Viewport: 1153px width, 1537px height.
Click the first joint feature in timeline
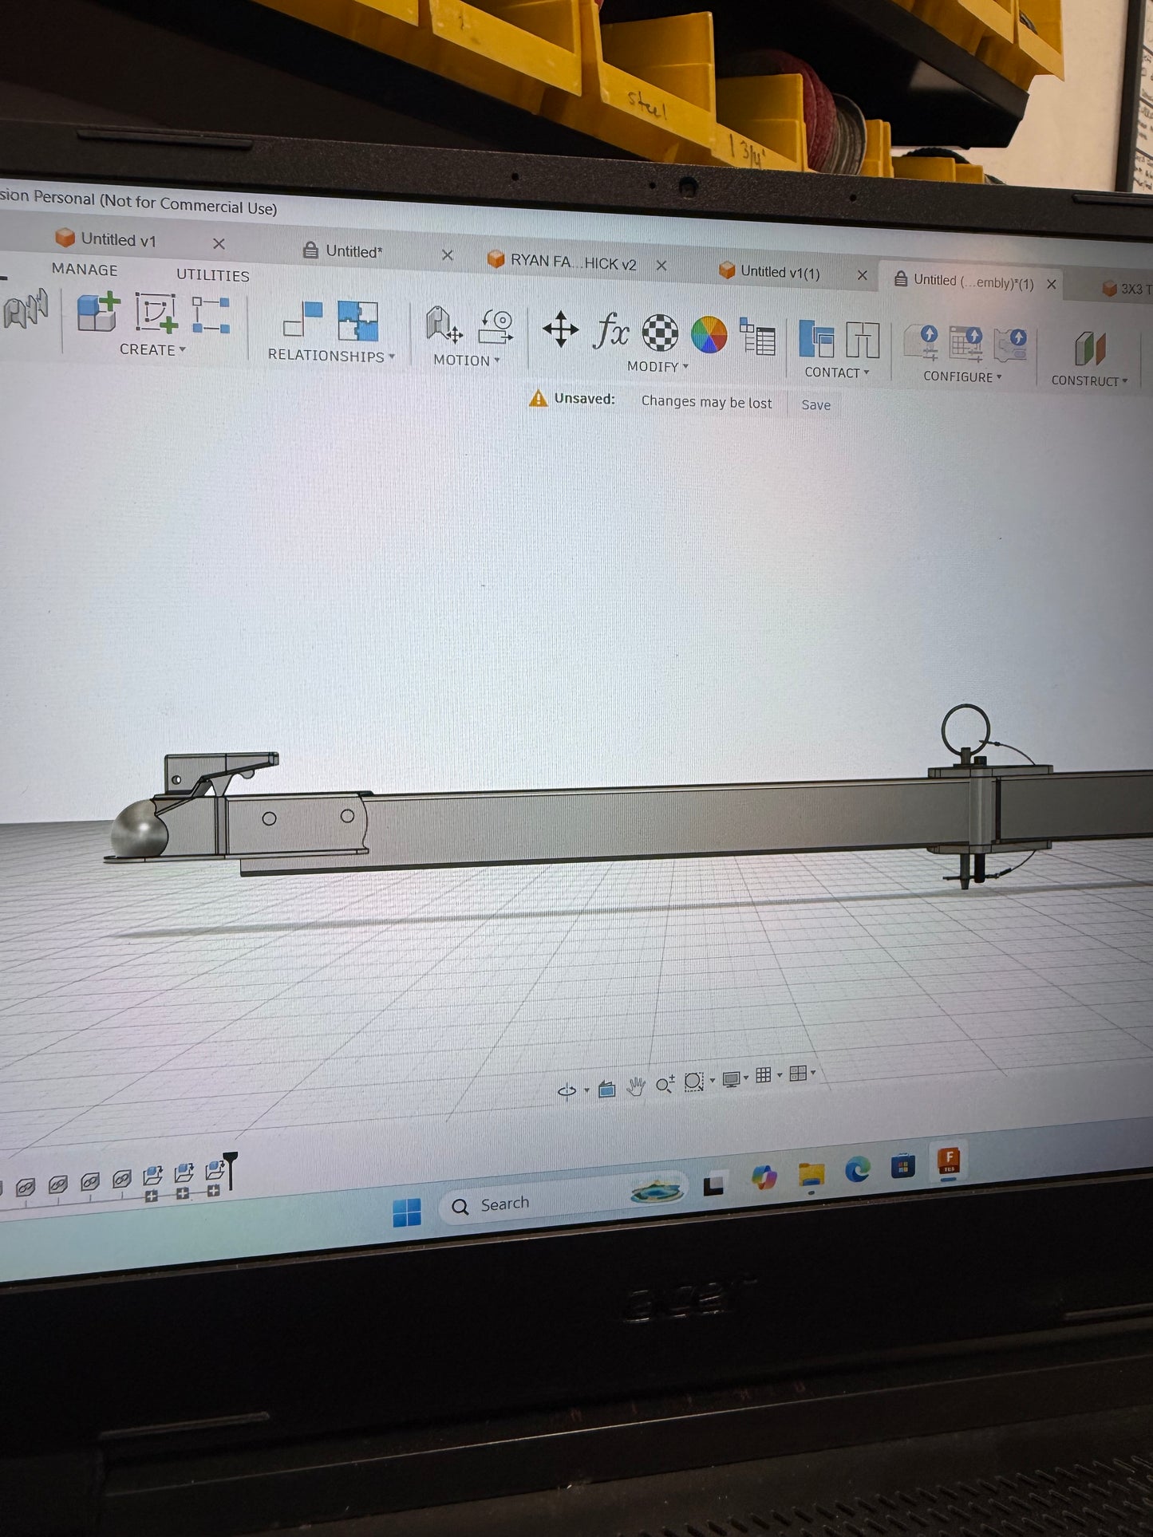tap(26, 1186)
